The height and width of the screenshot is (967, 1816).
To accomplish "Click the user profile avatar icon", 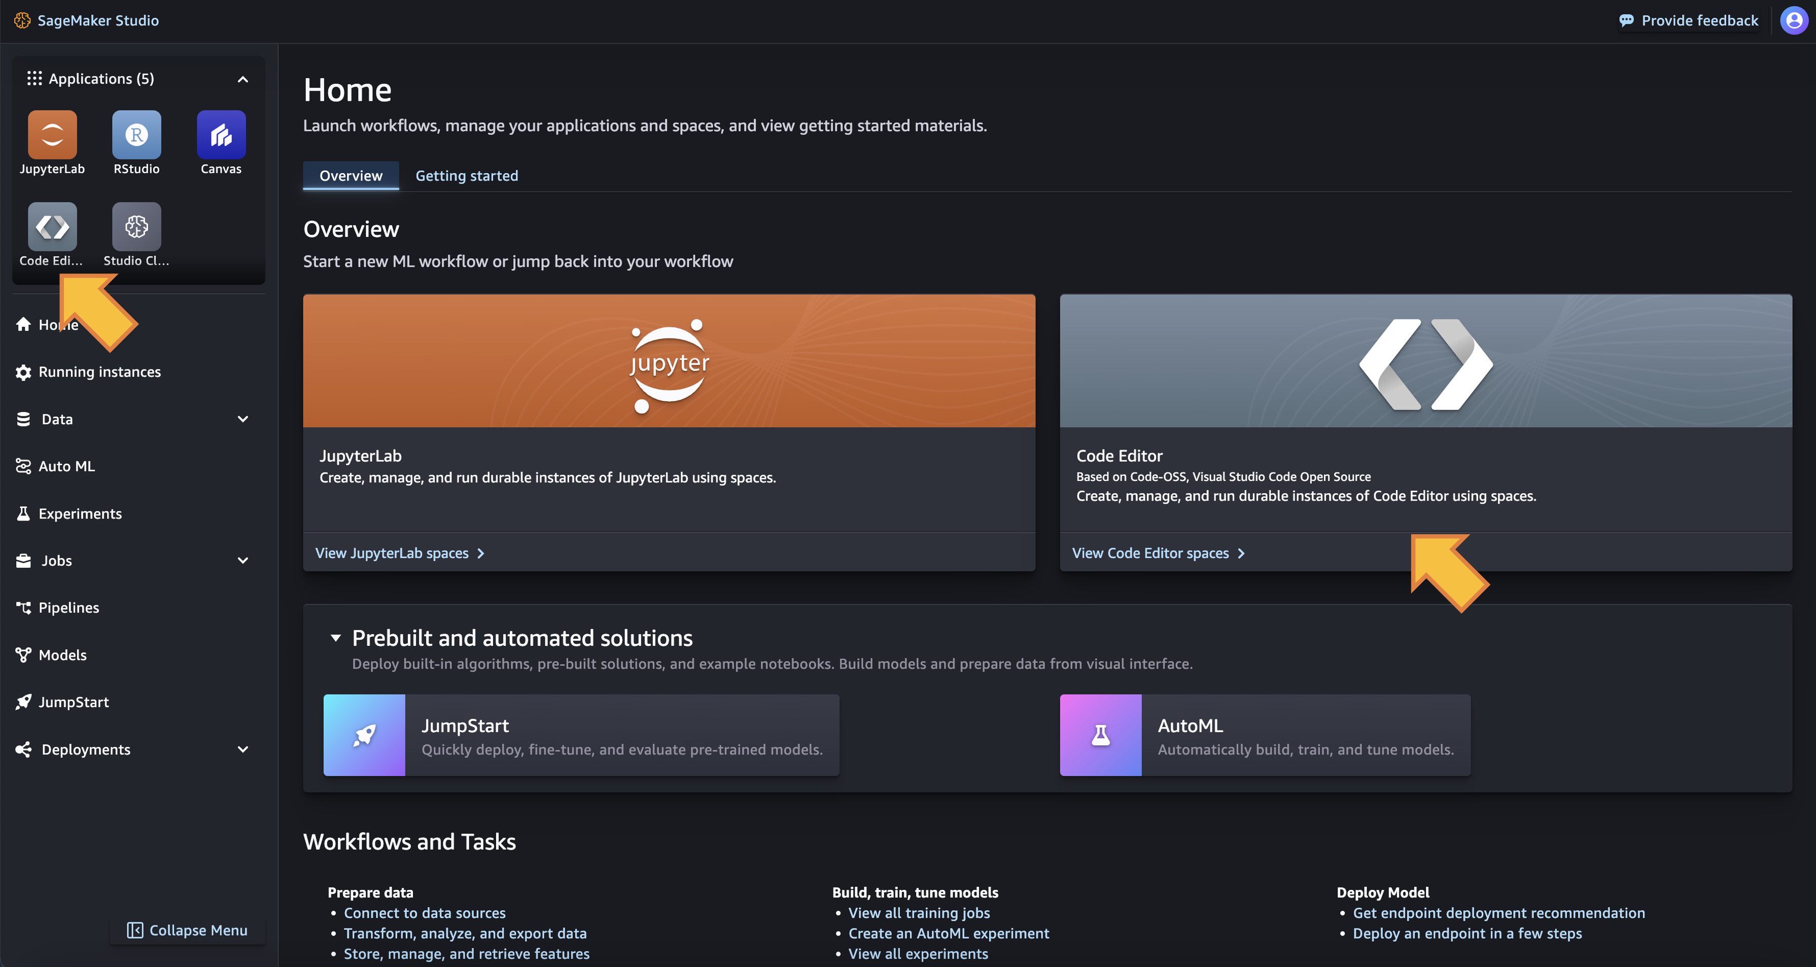I will [1794, 20].
